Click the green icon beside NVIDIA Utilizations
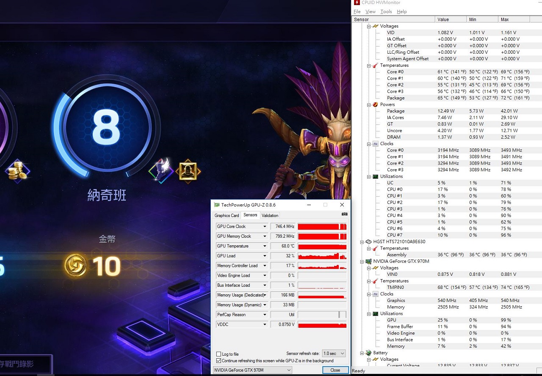The image size is (542, 376). coord(375,313)
